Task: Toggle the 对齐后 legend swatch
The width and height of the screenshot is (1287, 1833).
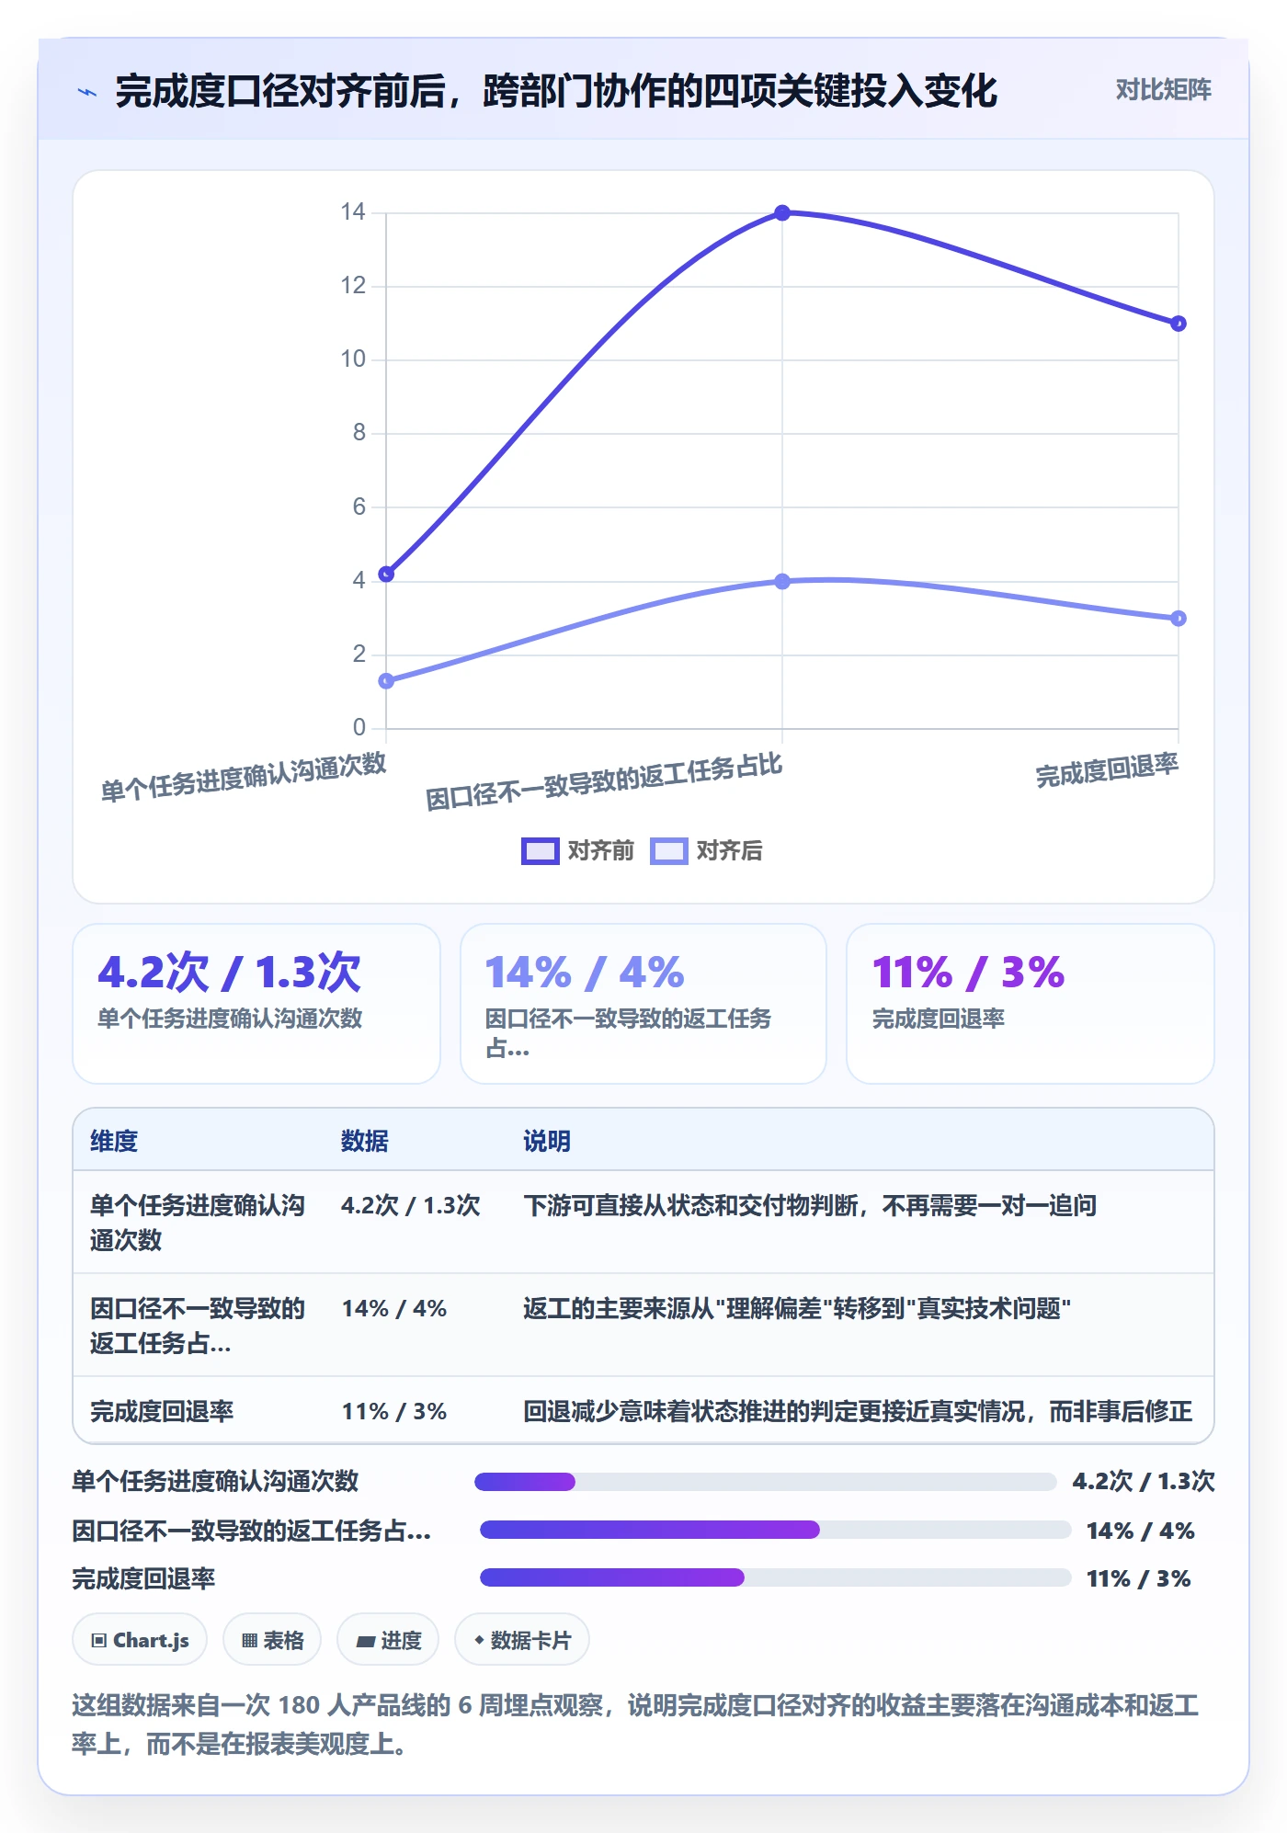Action: pos(668,851)
